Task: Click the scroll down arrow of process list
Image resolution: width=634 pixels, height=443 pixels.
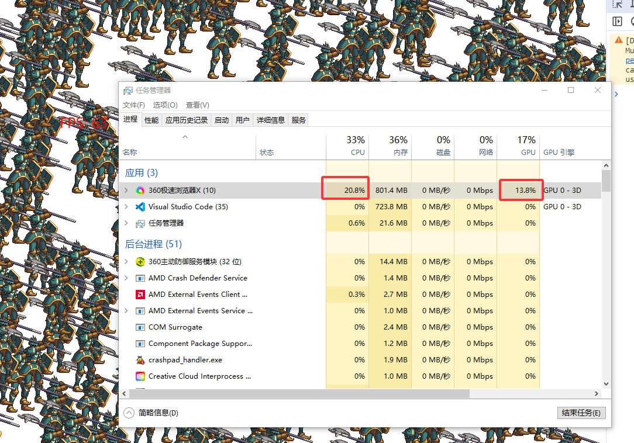Action: tap(606, 383)
